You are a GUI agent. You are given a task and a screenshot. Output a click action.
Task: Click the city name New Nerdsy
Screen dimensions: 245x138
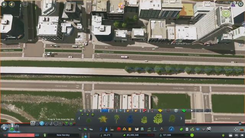point(63,135)
